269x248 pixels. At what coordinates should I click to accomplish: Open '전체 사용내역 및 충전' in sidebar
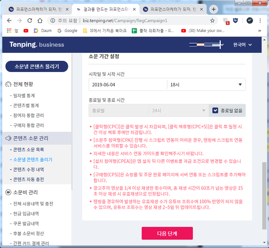[33, 204]
